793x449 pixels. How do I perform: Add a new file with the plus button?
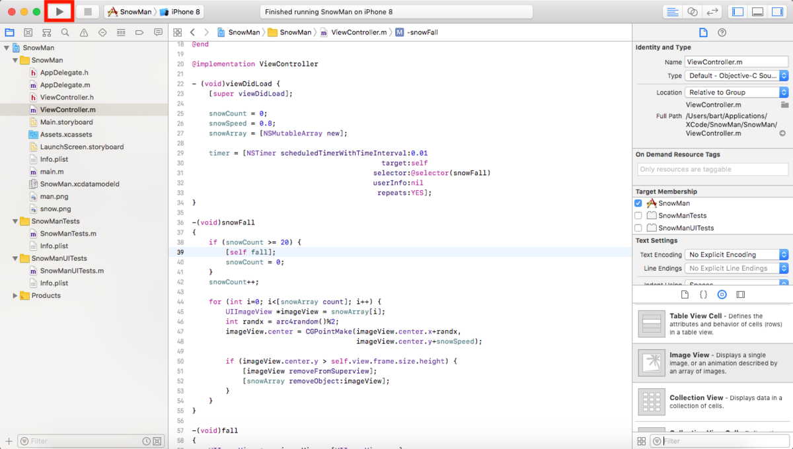(9, 440)
